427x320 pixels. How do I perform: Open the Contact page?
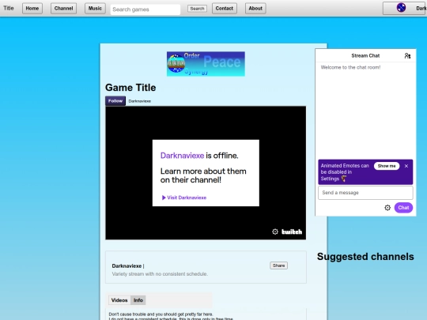click(225, 9)
